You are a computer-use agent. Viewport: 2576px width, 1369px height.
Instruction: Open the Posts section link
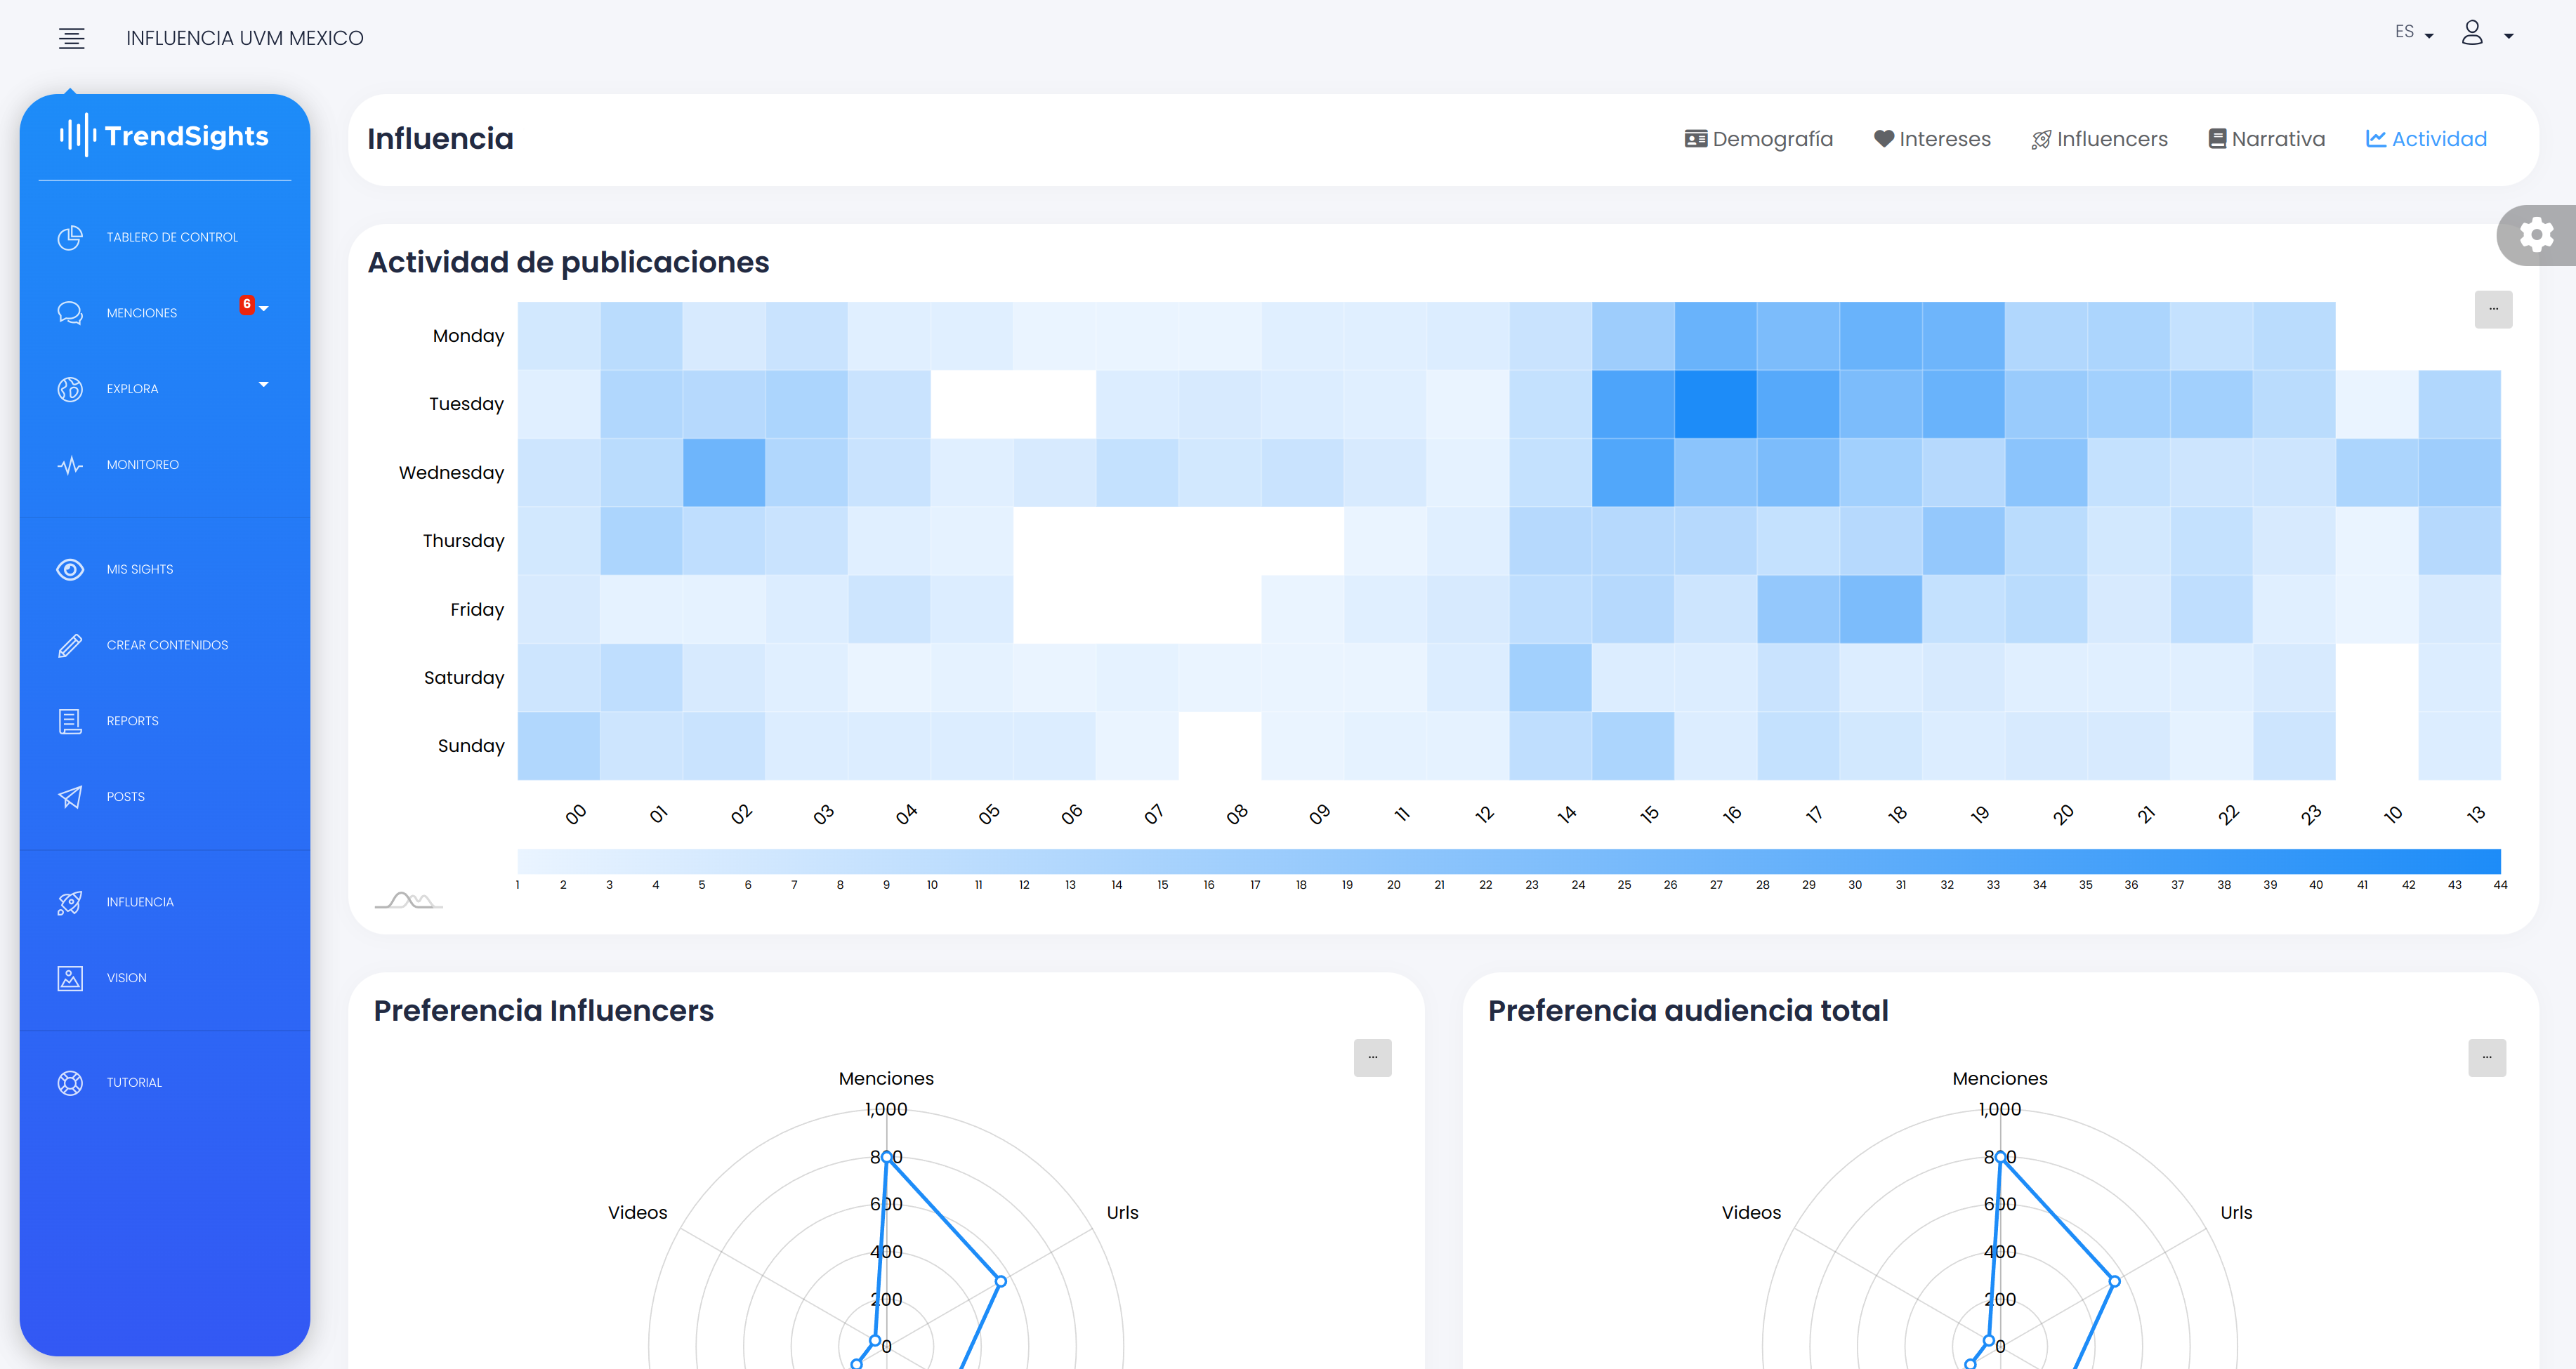(x=125, y=797)
